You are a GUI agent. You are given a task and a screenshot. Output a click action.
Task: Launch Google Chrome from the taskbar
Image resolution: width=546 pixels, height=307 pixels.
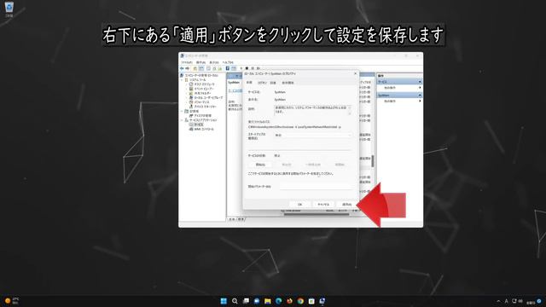(x=300, y=301)
